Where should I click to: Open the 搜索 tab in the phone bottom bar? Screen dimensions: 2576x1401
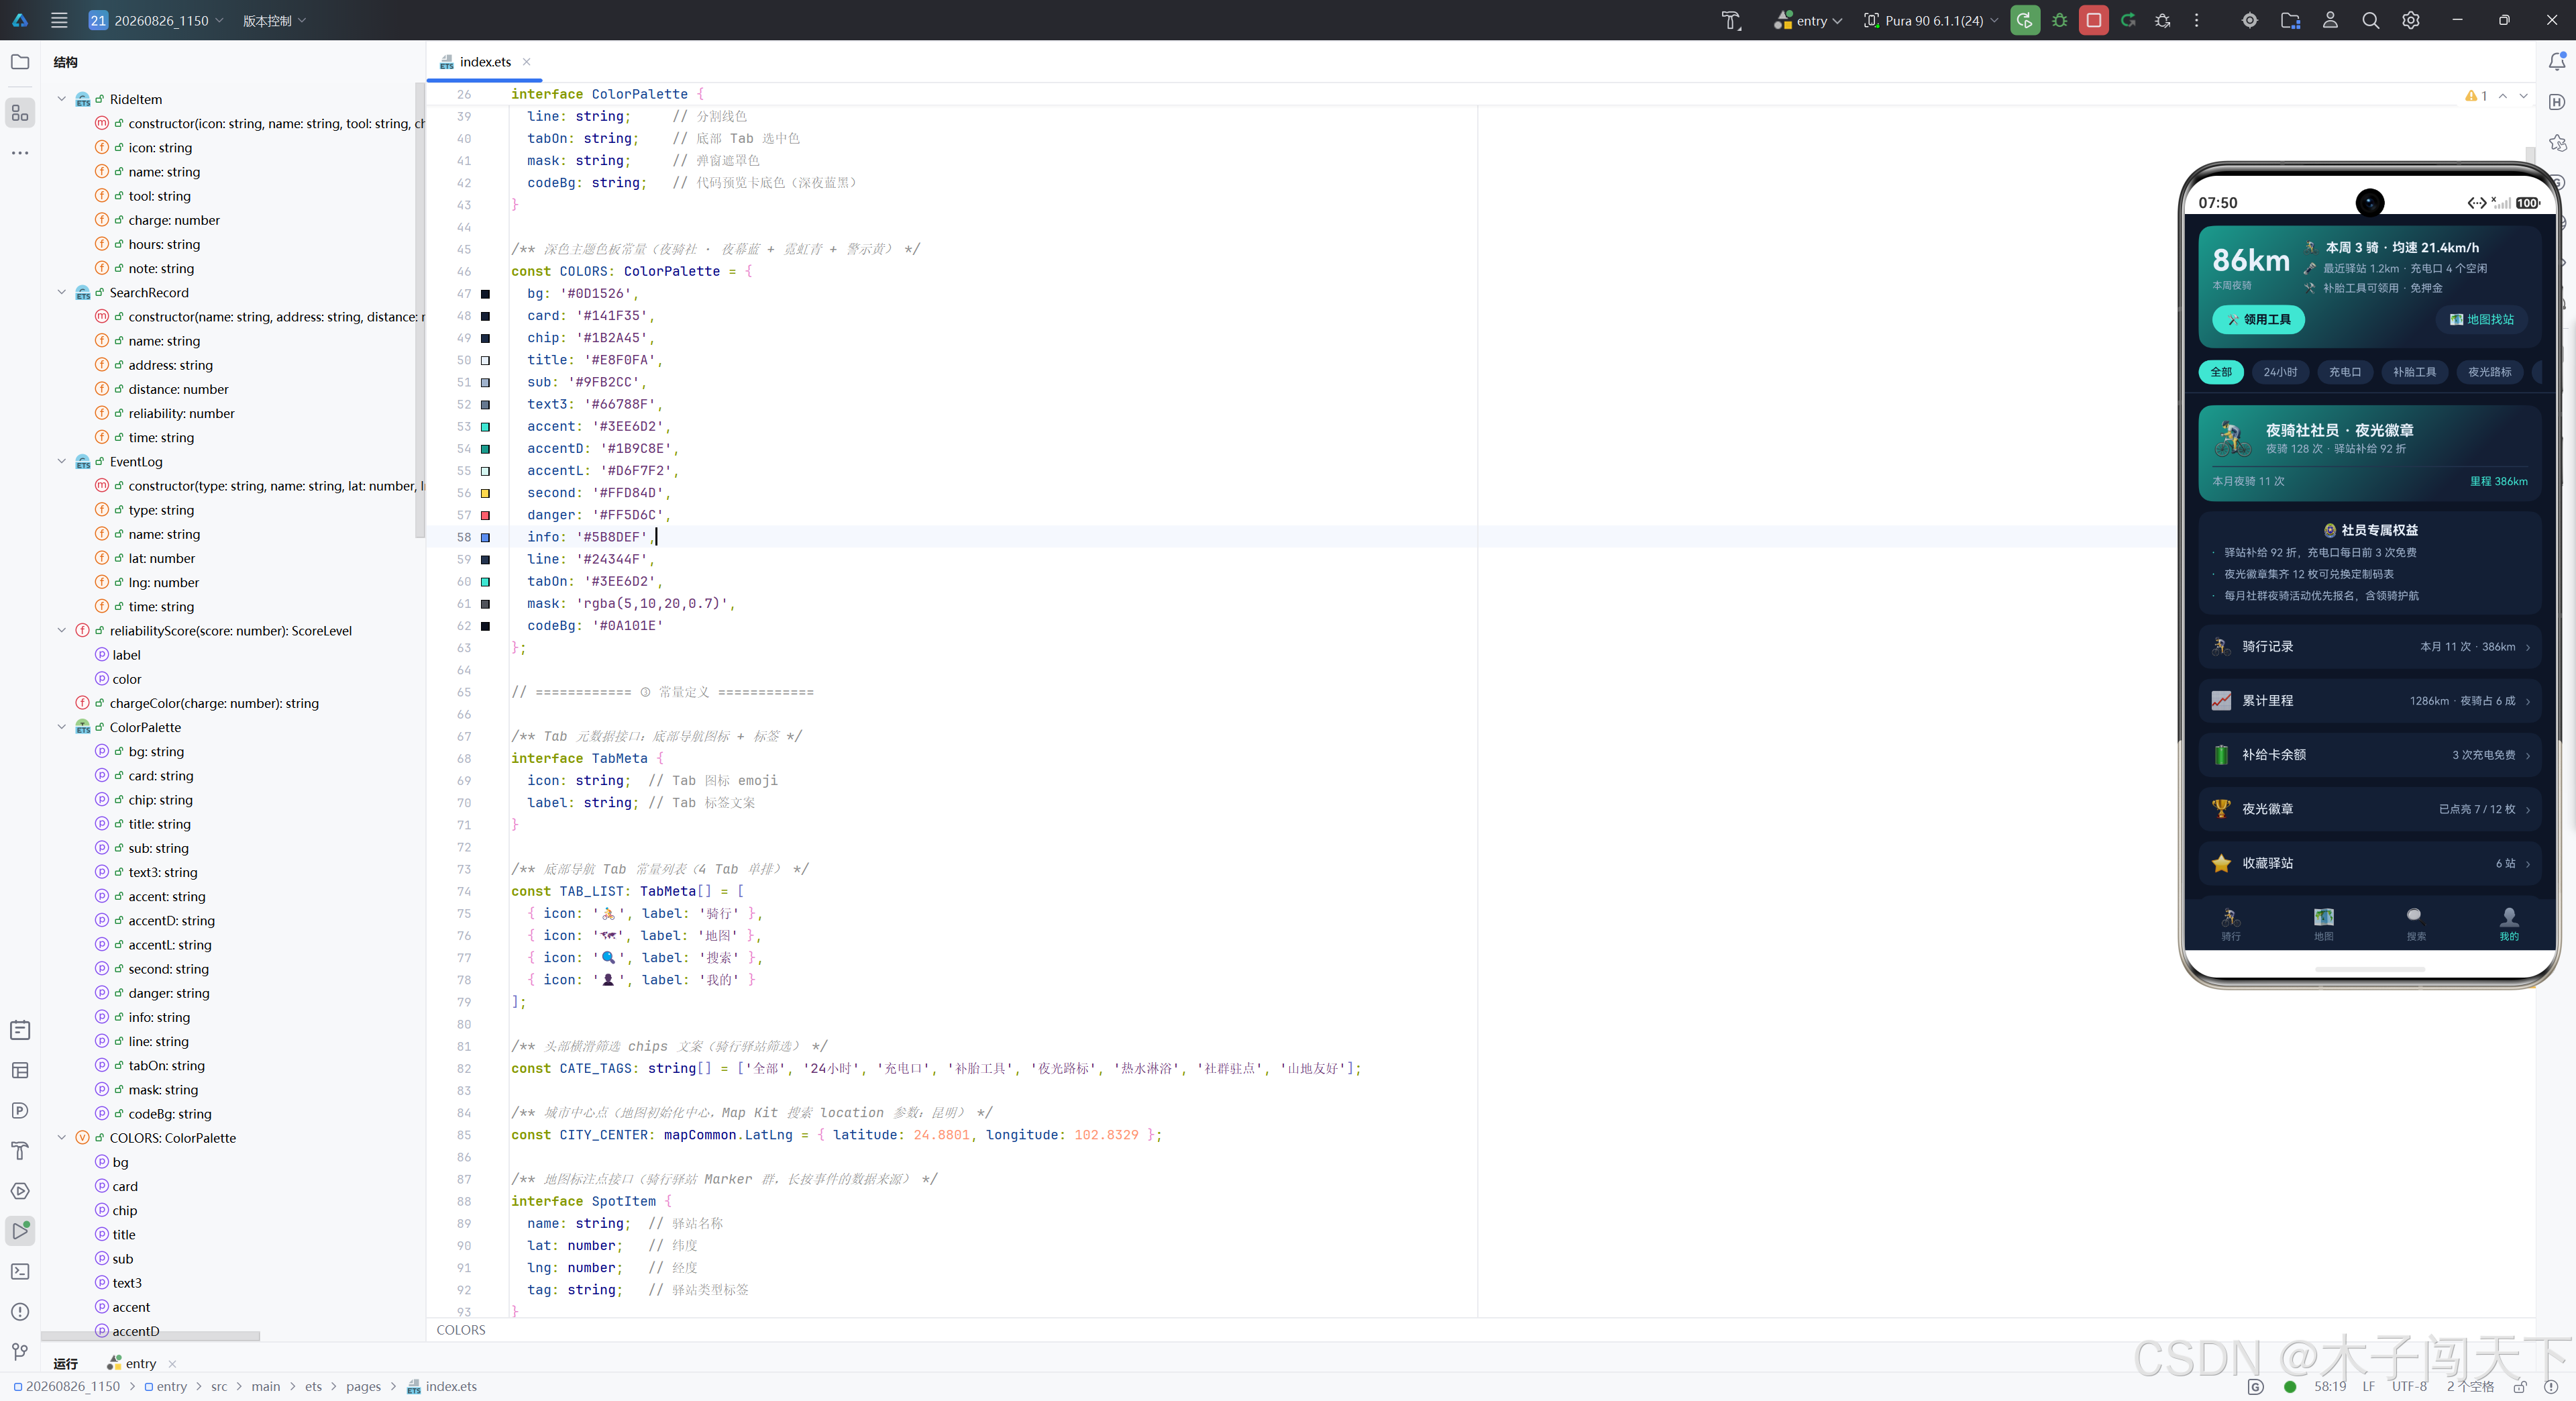click(2416, 924)
